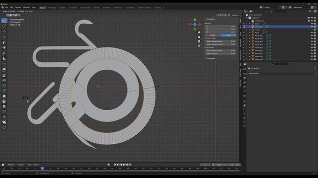The image size is (318, 178).
Task: Select the Scale tool
Action: click(x=4, y=42)
